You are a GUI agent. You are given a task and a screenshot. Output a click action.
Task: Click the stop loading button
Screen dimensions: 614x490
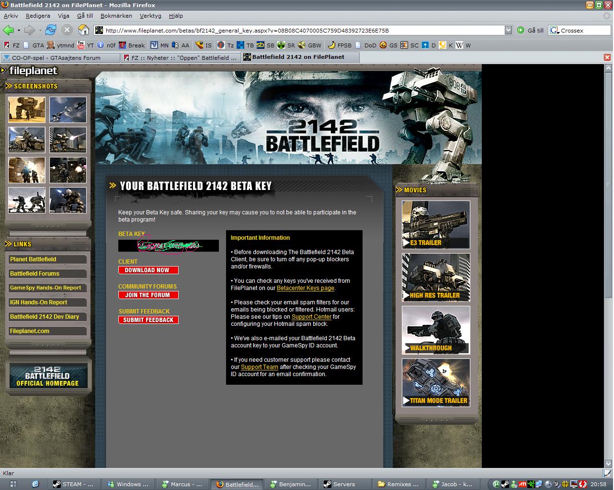coord(67,30)
